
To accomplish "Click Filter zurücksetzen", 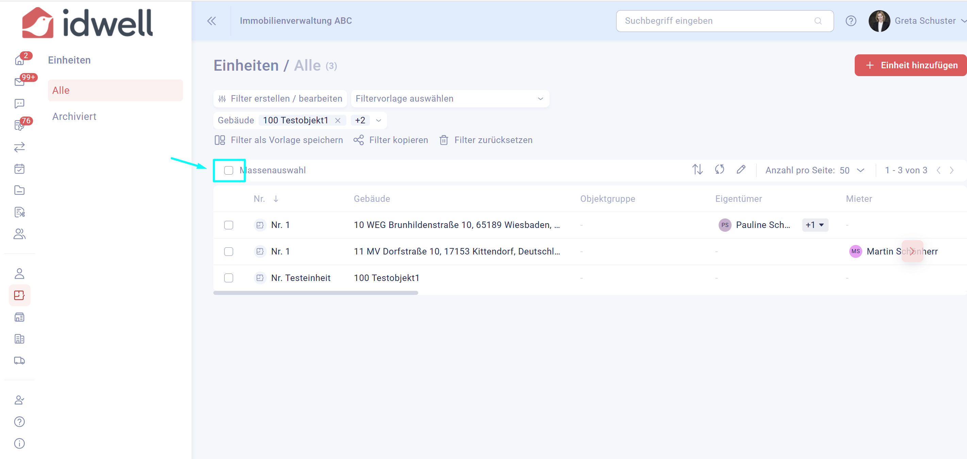I will tap(486, 140).
